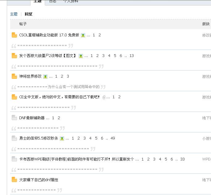Go to page 5 of 勇士的信仰5.5 thread
211x195 pixels.
(96, 138)
